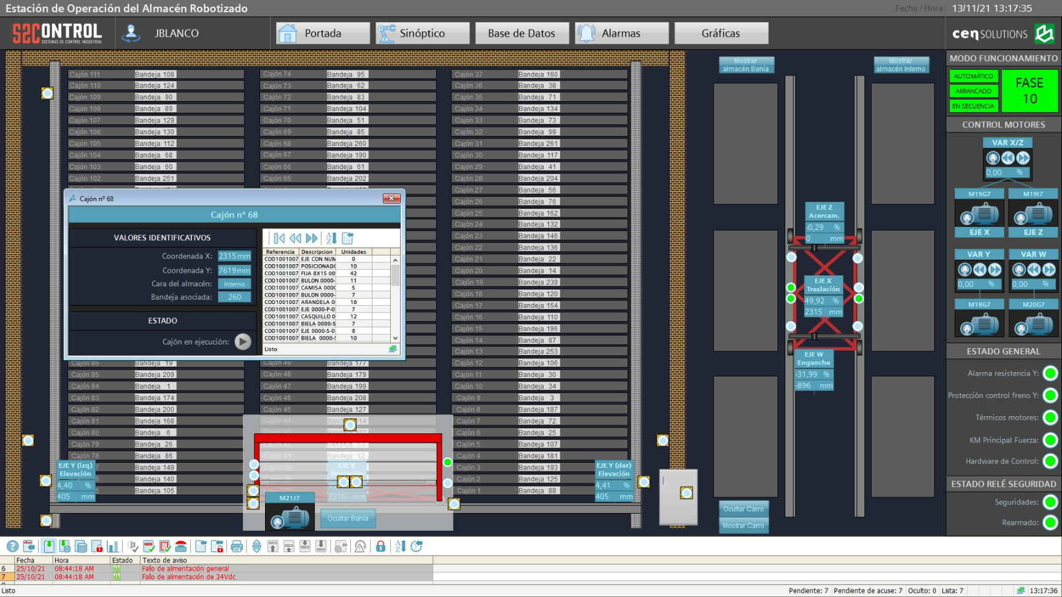The height and width of the screenshot is (597, 1062).
Task: Toggle the EN SECUENCIA indicator
Action: click(973, 106)
